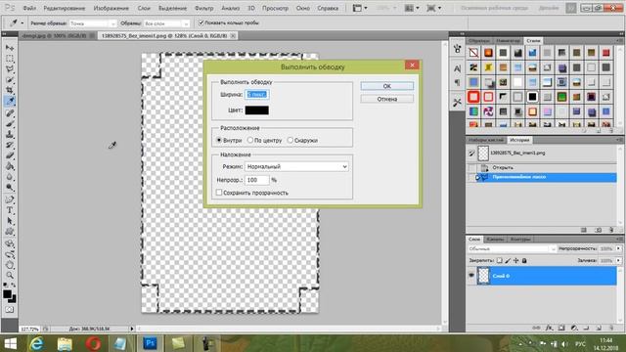Open the Режим blending mode dropdown

pyautogui.click(x=296, y=166)
